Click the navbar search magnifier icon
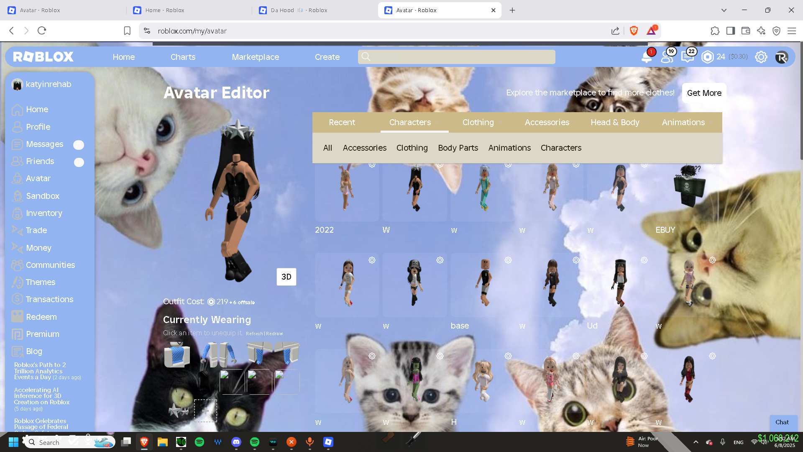 tap(366, 56)
